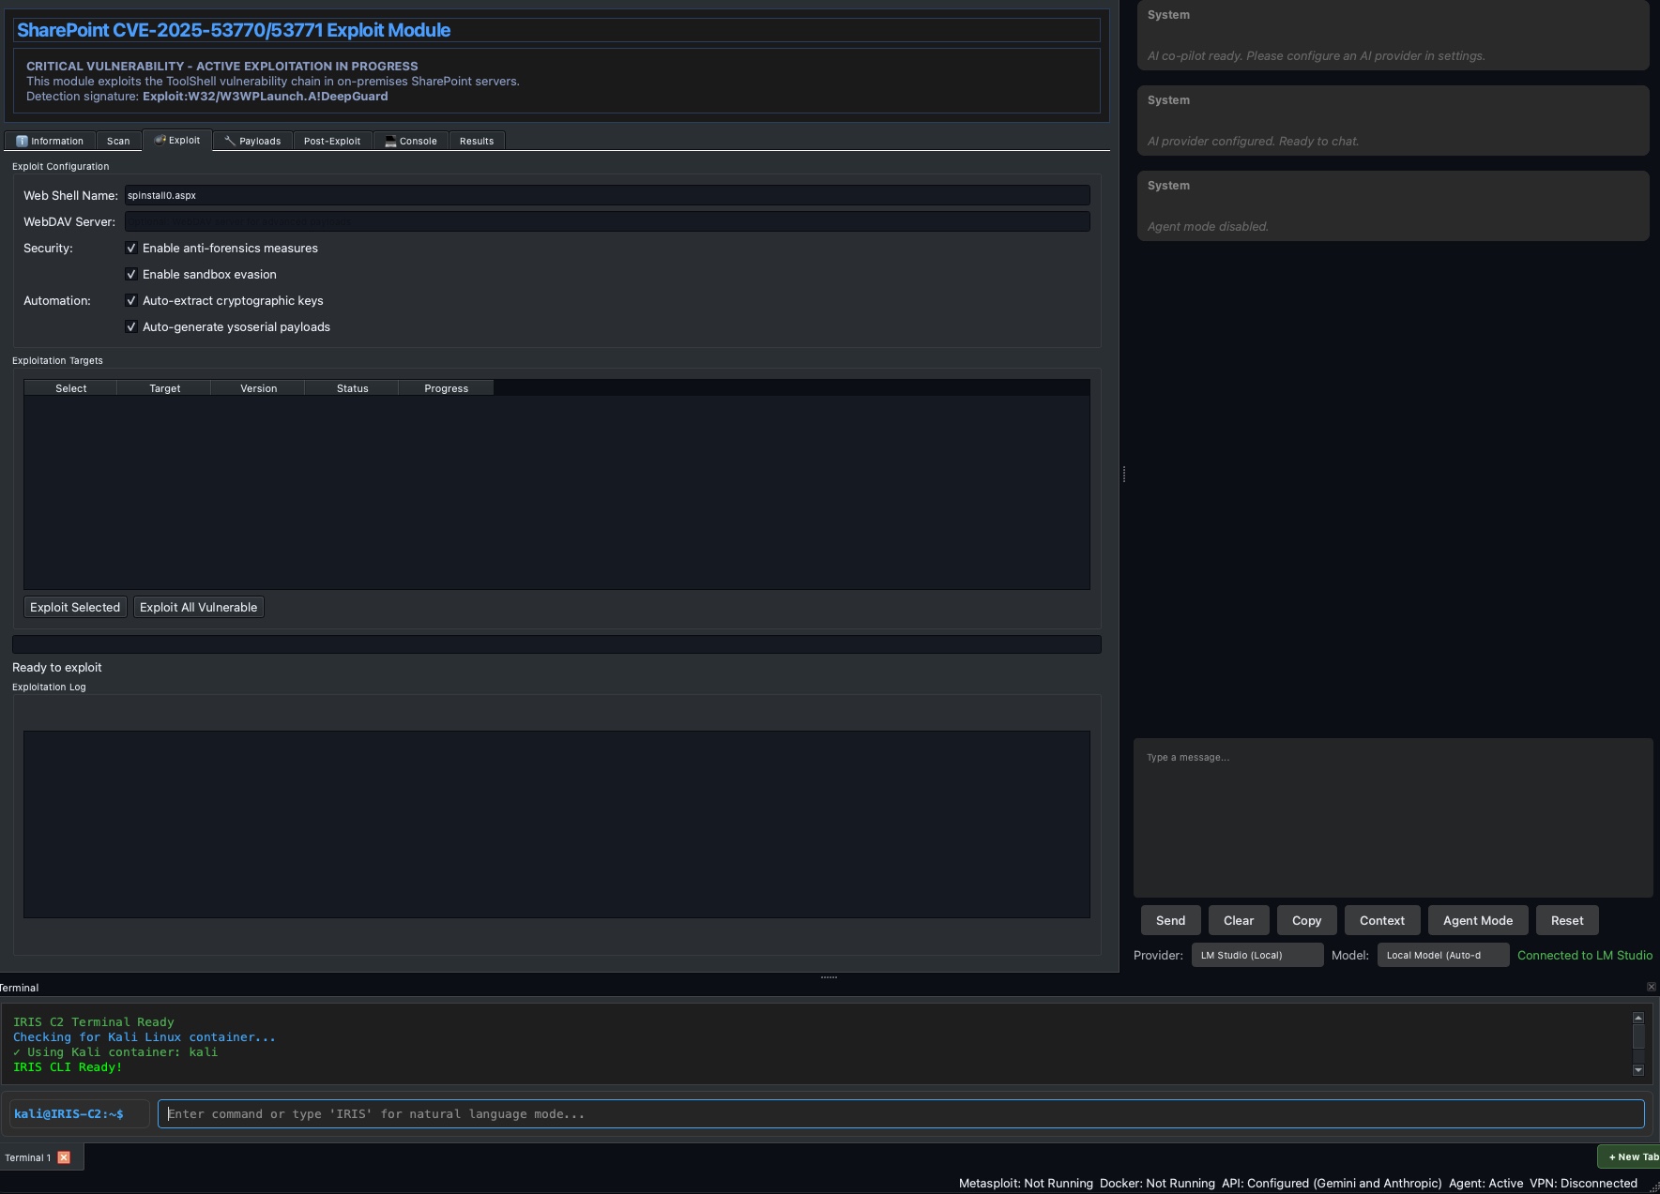Click the "Agent mode disabled." system message

click(1208, 227)
